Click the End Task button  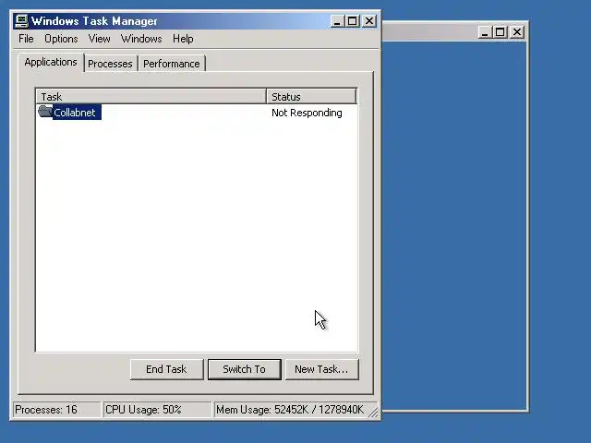pos(166,369)
